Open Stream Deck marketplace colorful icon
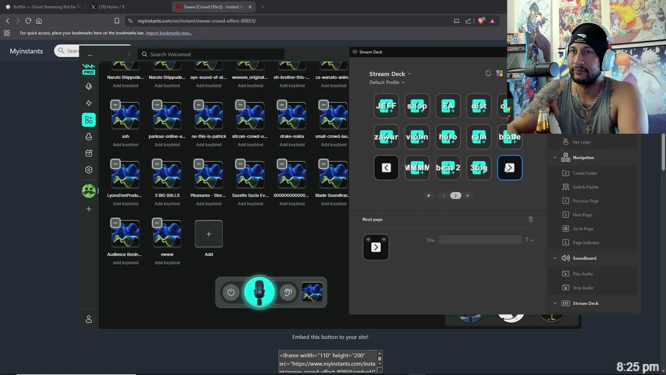The height and width of the screenshot is (375, 666). pos(499,73)
